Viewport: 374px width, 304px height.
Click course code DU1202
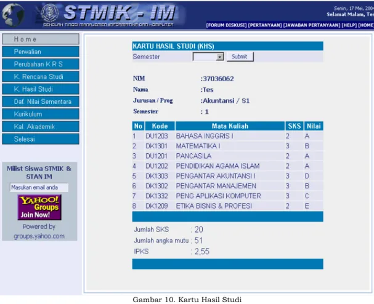pyautogui.click(x=157, y=166)
